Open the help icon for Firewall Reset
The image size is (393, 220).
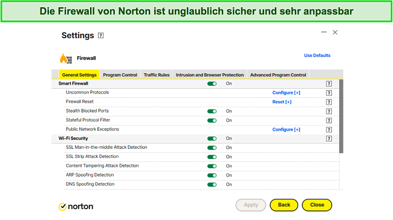[329, 102]
